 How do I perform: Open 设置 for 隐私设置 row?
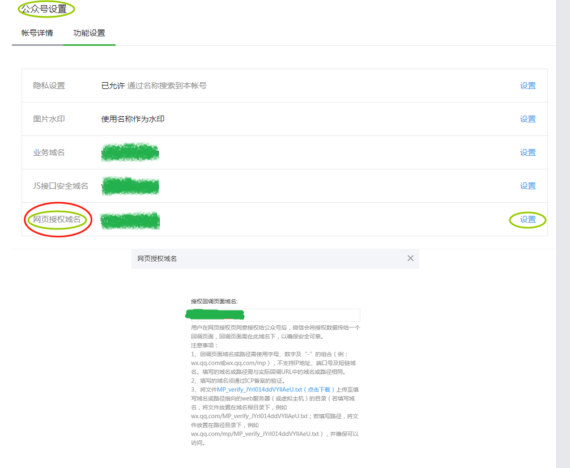(x=527, y=86)
